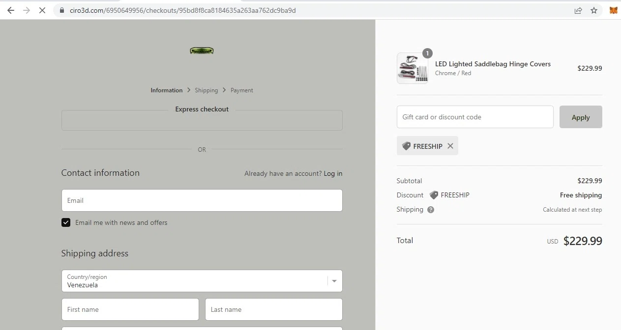Image resolution: width=621 pixels, height=330 pixels.
Task: Open the Country/region dropdown
Action: click(x=202, y=281)
